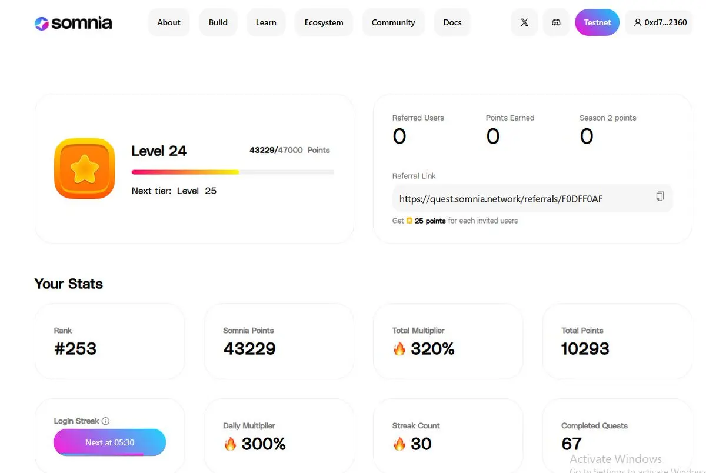Click the referral link URL field
Image resolution: width=706 pixels, height=473 pixels.
(x=532, y=198)
